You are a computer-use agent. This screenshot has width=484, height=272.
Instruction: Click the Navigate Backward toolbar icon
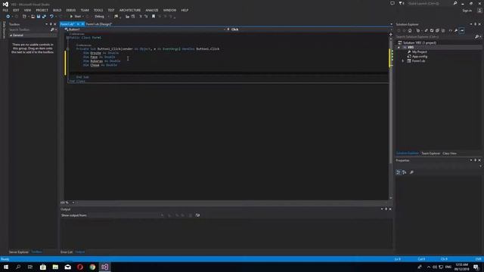[x=8, y=17]
